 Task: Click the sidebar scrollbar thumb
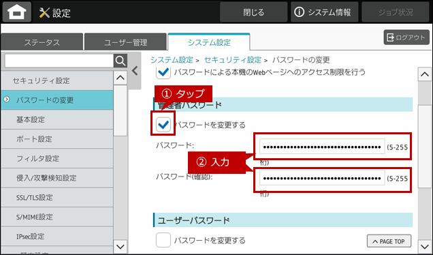121,110
